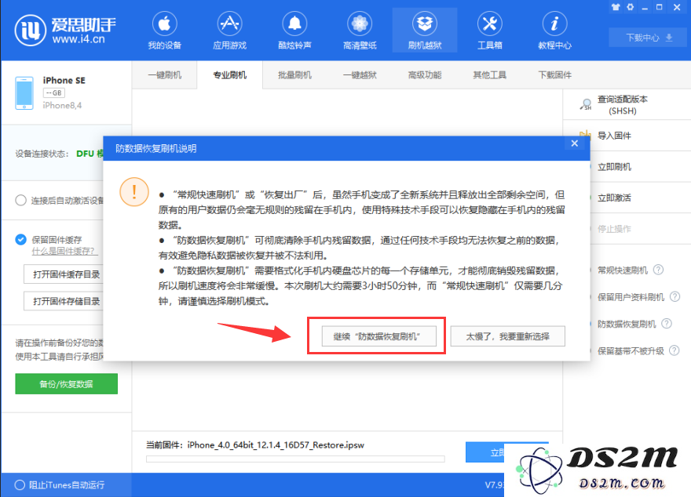Viewport: 691px width, 497px height.
Task: Switch to 批量刷机 tab
Action: [x=294, y=74]
